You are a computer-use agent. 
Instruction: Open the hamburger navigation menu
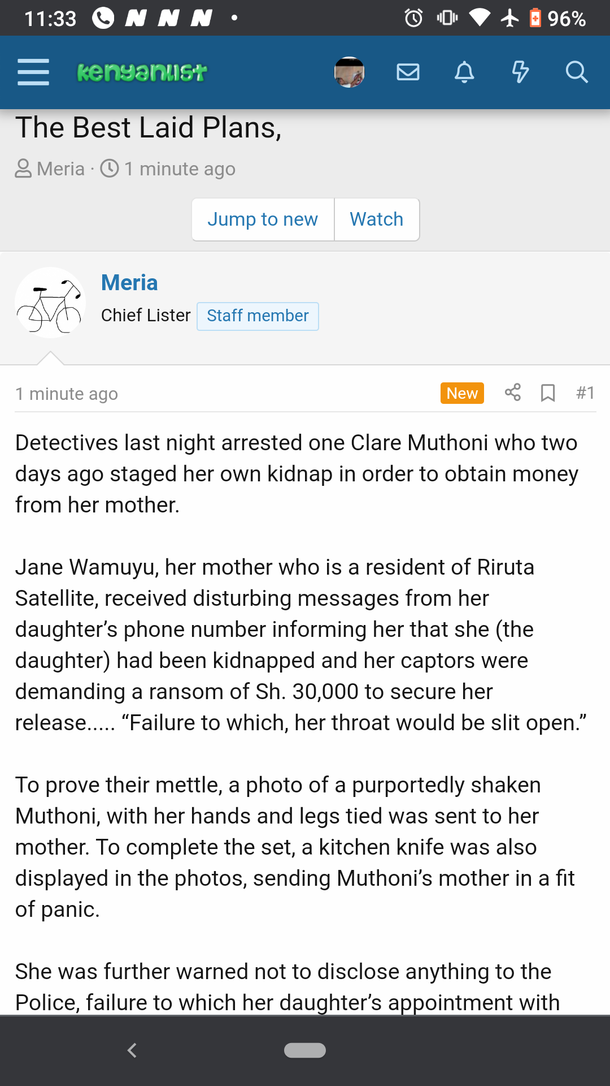pos(33,72)
